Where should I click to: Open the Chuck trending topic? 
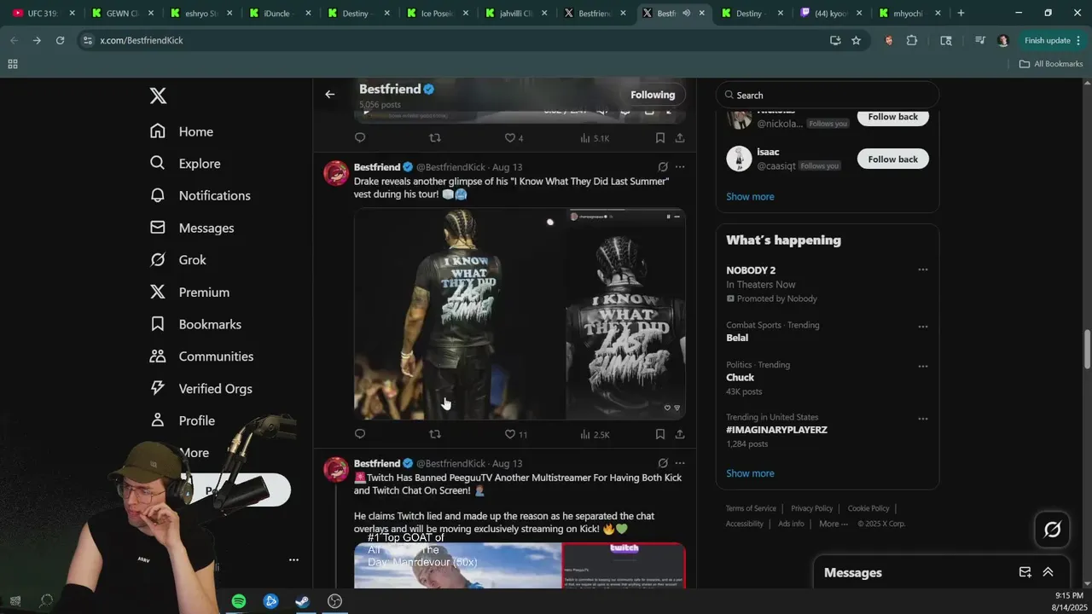(x=740, y=378)
